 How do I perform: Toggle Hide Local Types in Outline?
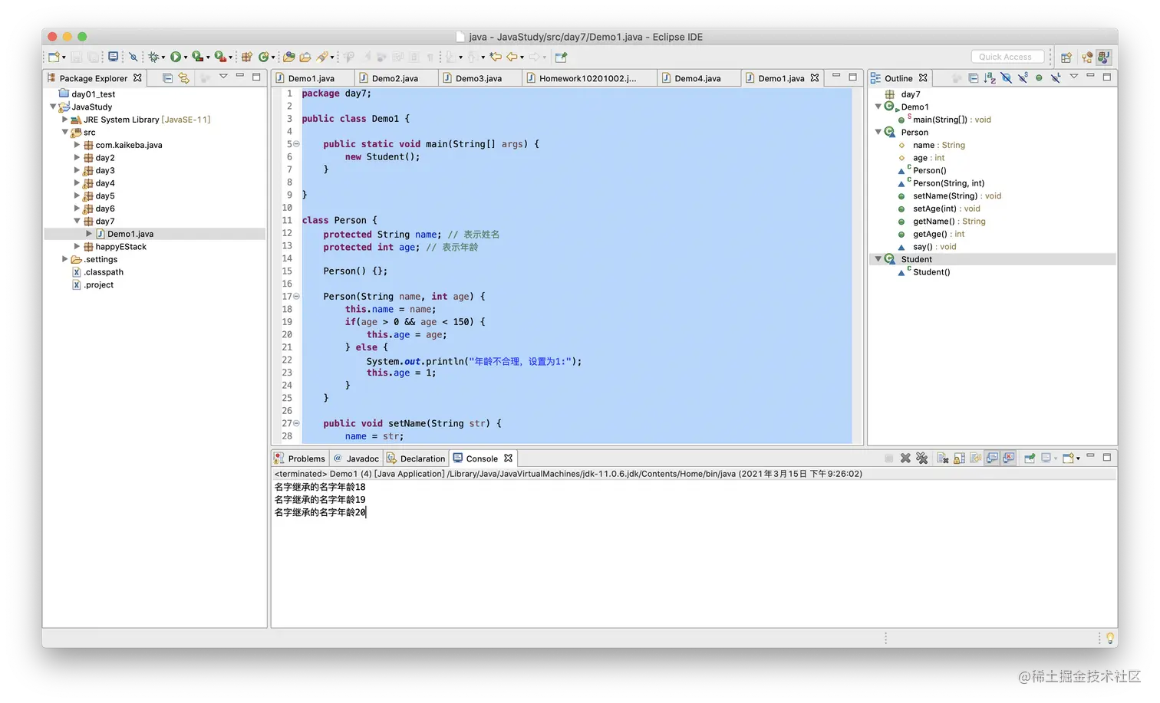pos(1056,78)
